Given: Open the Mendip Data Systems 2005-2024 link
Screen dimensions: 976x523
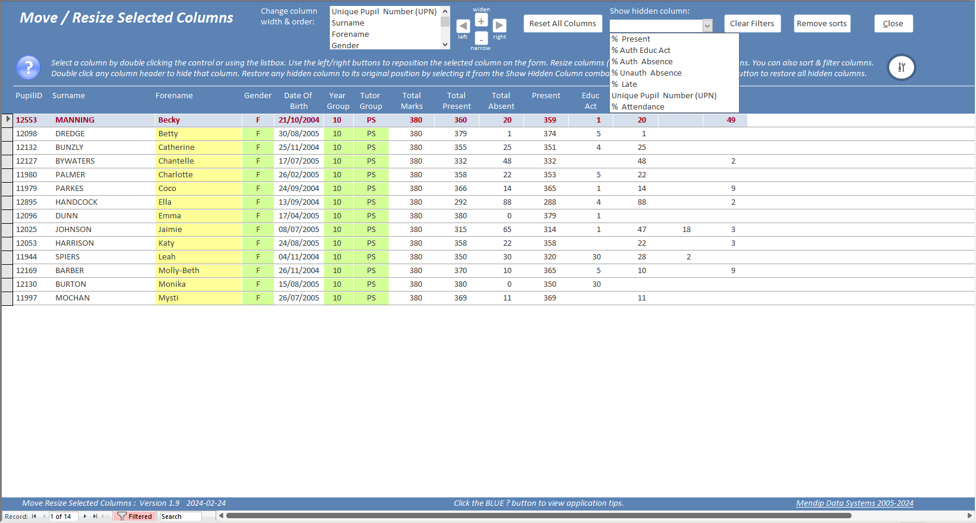Looking at the screenshot, I should 855,503.
